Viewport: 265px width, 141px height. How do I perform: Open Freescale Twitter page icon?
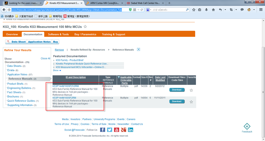point(109,130)
